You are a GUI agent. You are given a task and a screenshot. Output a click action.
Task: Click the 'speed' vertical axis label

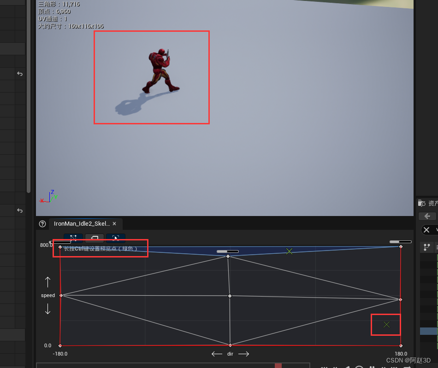tap(48, 295)
